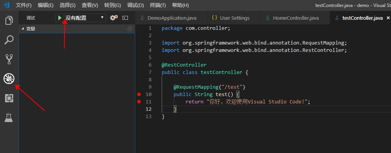Open the 查看(V) menu
This screenshot has height=153, width=391.
click(90, 5)
